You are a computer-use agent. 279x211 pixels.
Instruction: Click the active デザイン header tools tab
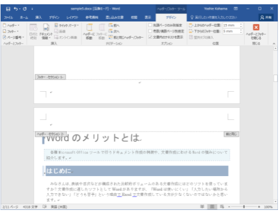171,17
